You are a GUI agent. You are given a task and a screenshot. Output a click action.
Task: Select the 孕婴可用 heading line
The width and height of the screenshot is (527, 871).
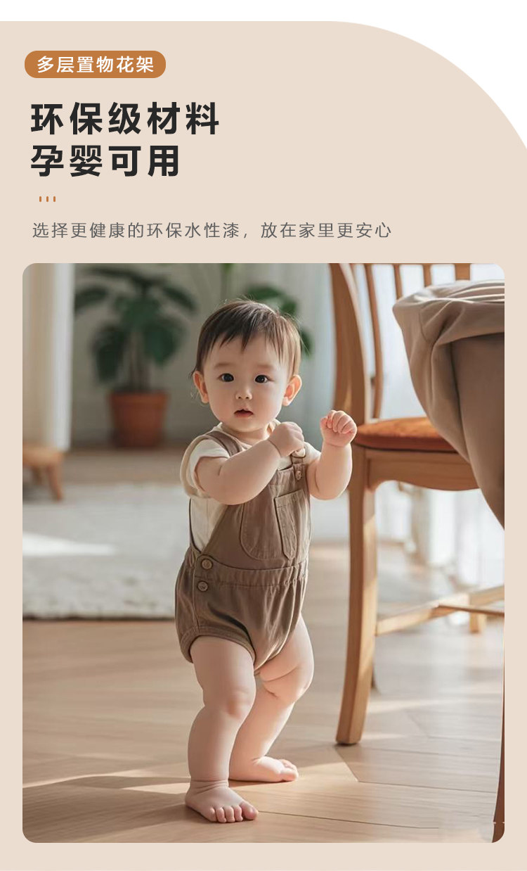coord(105,161)
